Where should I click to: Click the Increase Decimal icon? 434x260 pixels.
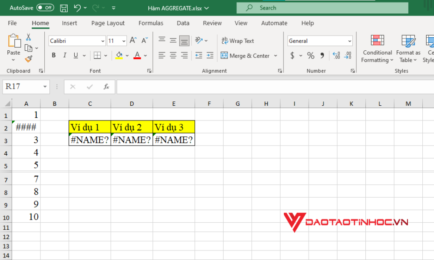click(336, 55)
